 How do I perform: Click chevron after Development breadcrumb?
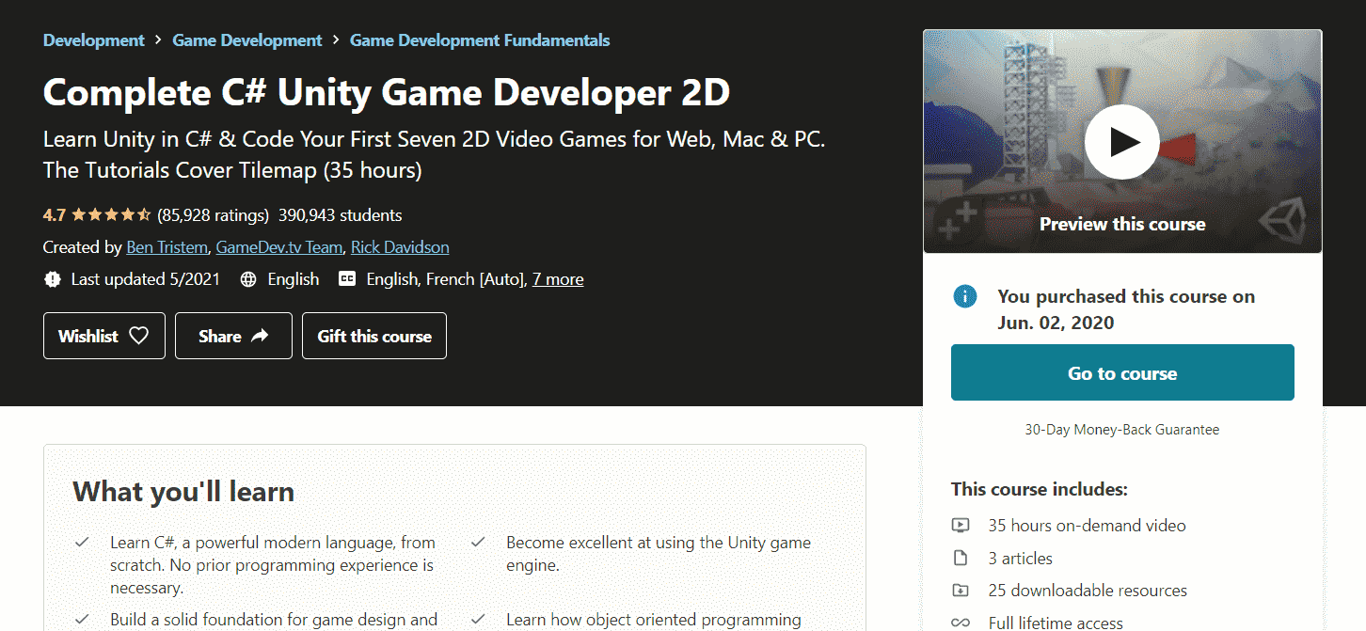click(x=158, y=40)
